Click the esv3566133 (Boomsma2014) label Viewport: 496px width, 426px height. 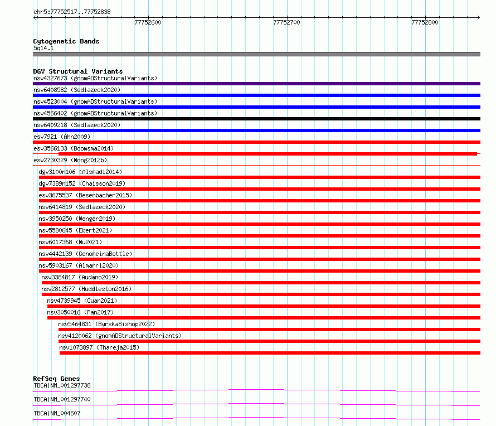tap(74, 148)
